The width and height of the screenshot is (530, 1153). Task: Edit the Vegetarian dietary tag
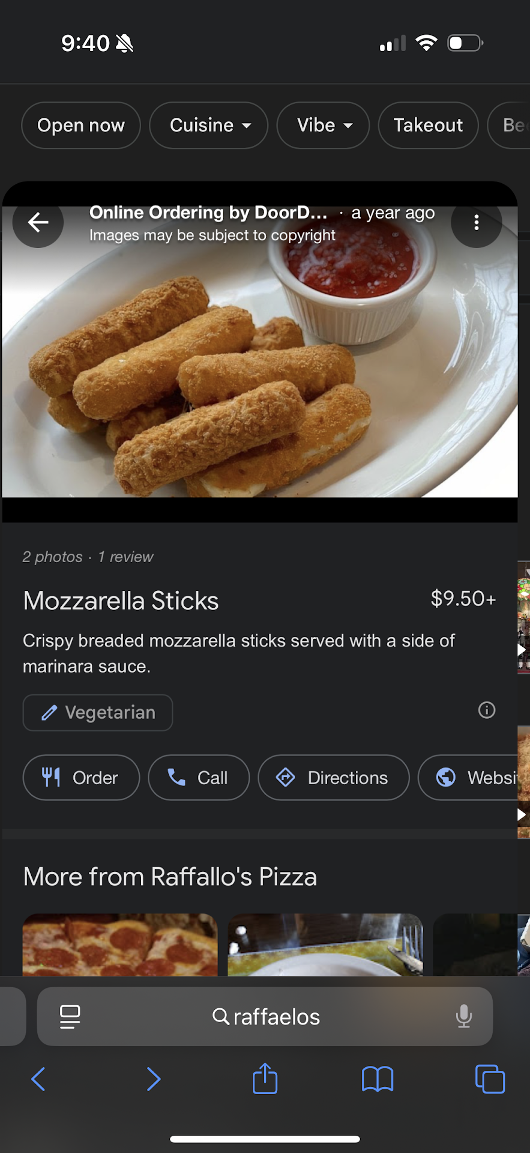(98, 713)
